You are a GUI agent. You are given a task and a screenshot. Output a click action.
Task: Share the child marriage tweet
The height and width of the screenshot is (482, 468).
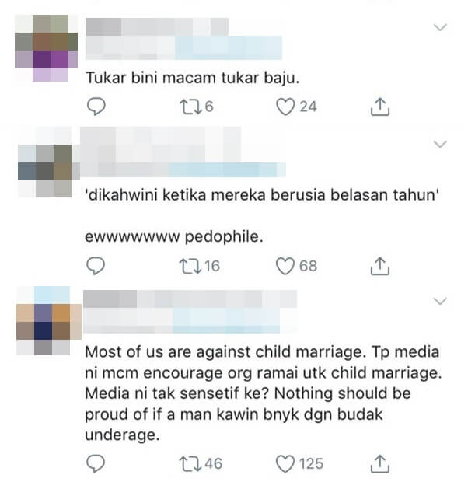click(x=380, y=463)
